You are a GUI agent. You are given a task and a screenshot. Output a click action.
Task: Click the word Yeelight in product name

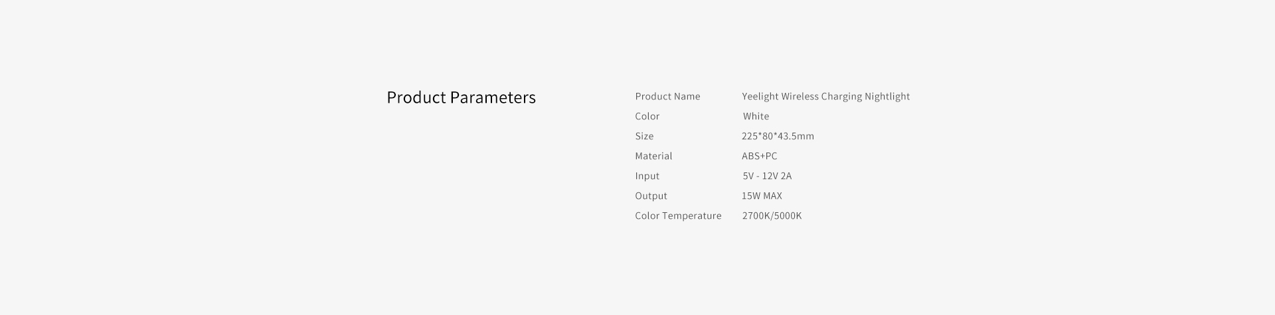pyautogui.click(x=760, y=97)
